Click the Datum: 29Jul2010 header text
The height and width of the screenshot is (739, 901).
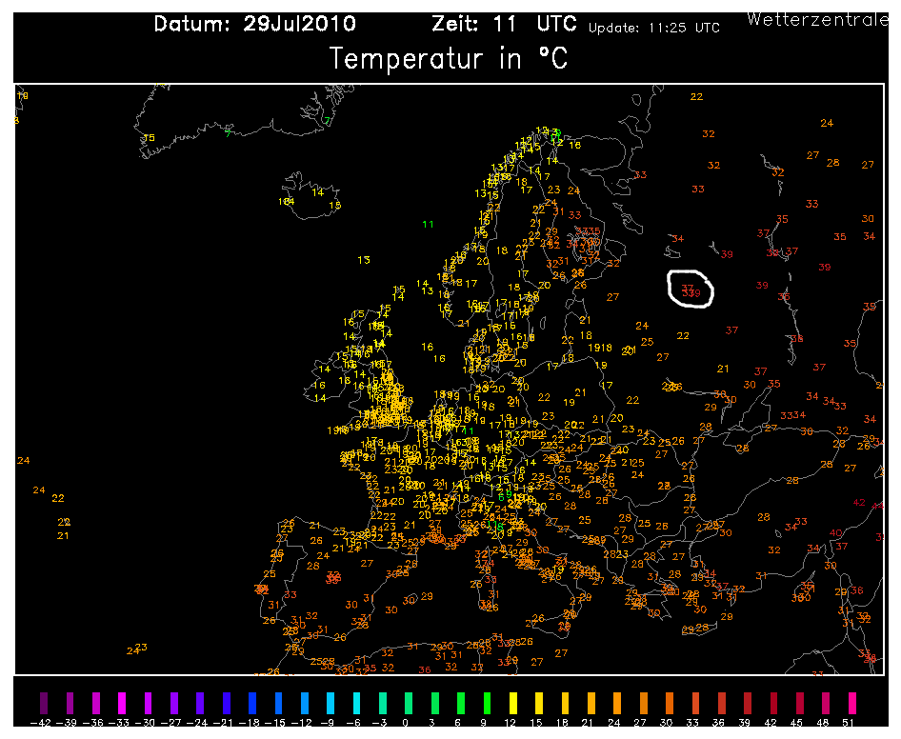point(255,24)
